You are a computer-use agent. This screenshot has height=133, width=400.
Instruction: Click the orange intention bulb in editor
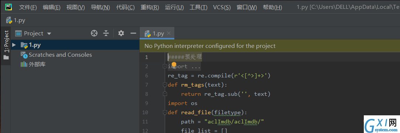pyautogui.click(x=174, y=64)
